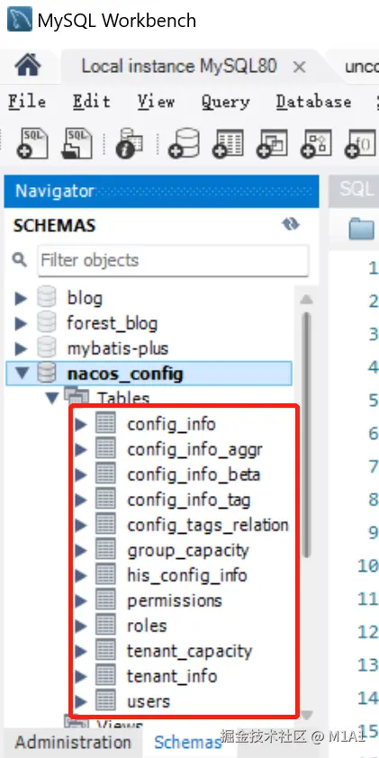The image size is (379, 758).
Task: Create a new stored procedure icon
Action: coord(316,143)
